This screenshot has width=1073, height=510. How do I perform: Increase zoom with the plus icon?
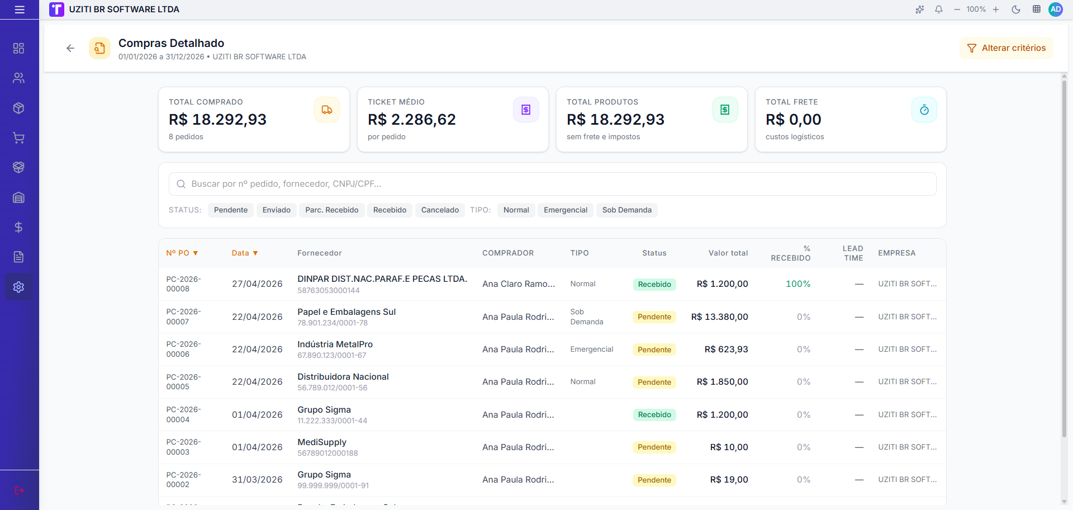click(x=995, y=10)
